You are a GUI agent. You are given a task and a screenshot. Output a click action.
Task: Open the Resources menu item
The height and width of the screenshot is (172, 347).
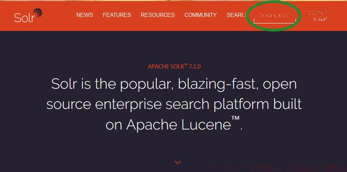coord(157,15)
